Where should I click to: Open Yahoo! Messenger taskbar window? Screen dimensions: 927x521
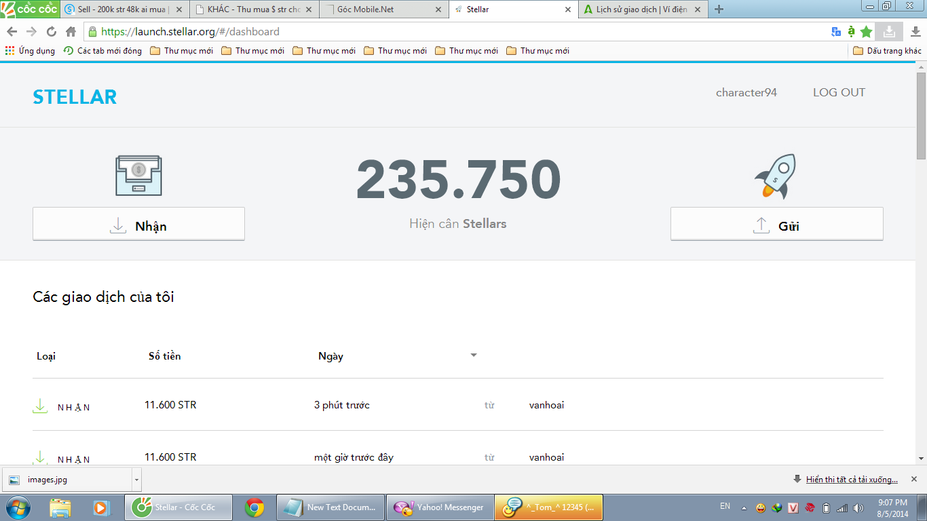440,507
